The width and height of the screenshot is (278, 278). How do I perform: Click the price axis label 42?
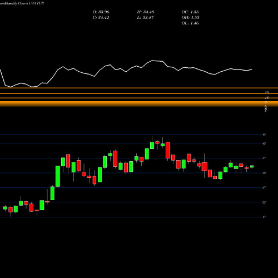pos(264,143)
